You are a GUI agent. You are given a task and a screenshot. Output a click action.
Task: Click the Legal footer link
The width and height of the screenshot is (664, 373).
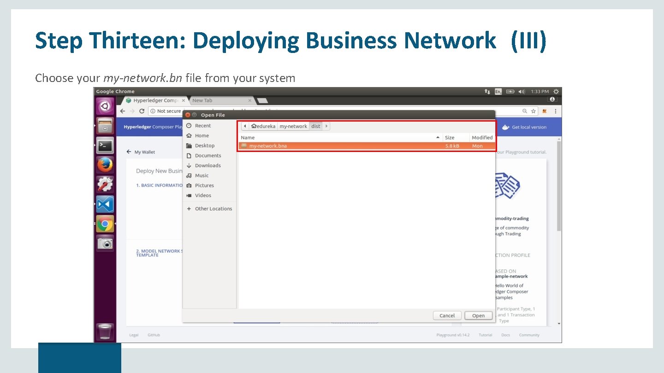134,335
